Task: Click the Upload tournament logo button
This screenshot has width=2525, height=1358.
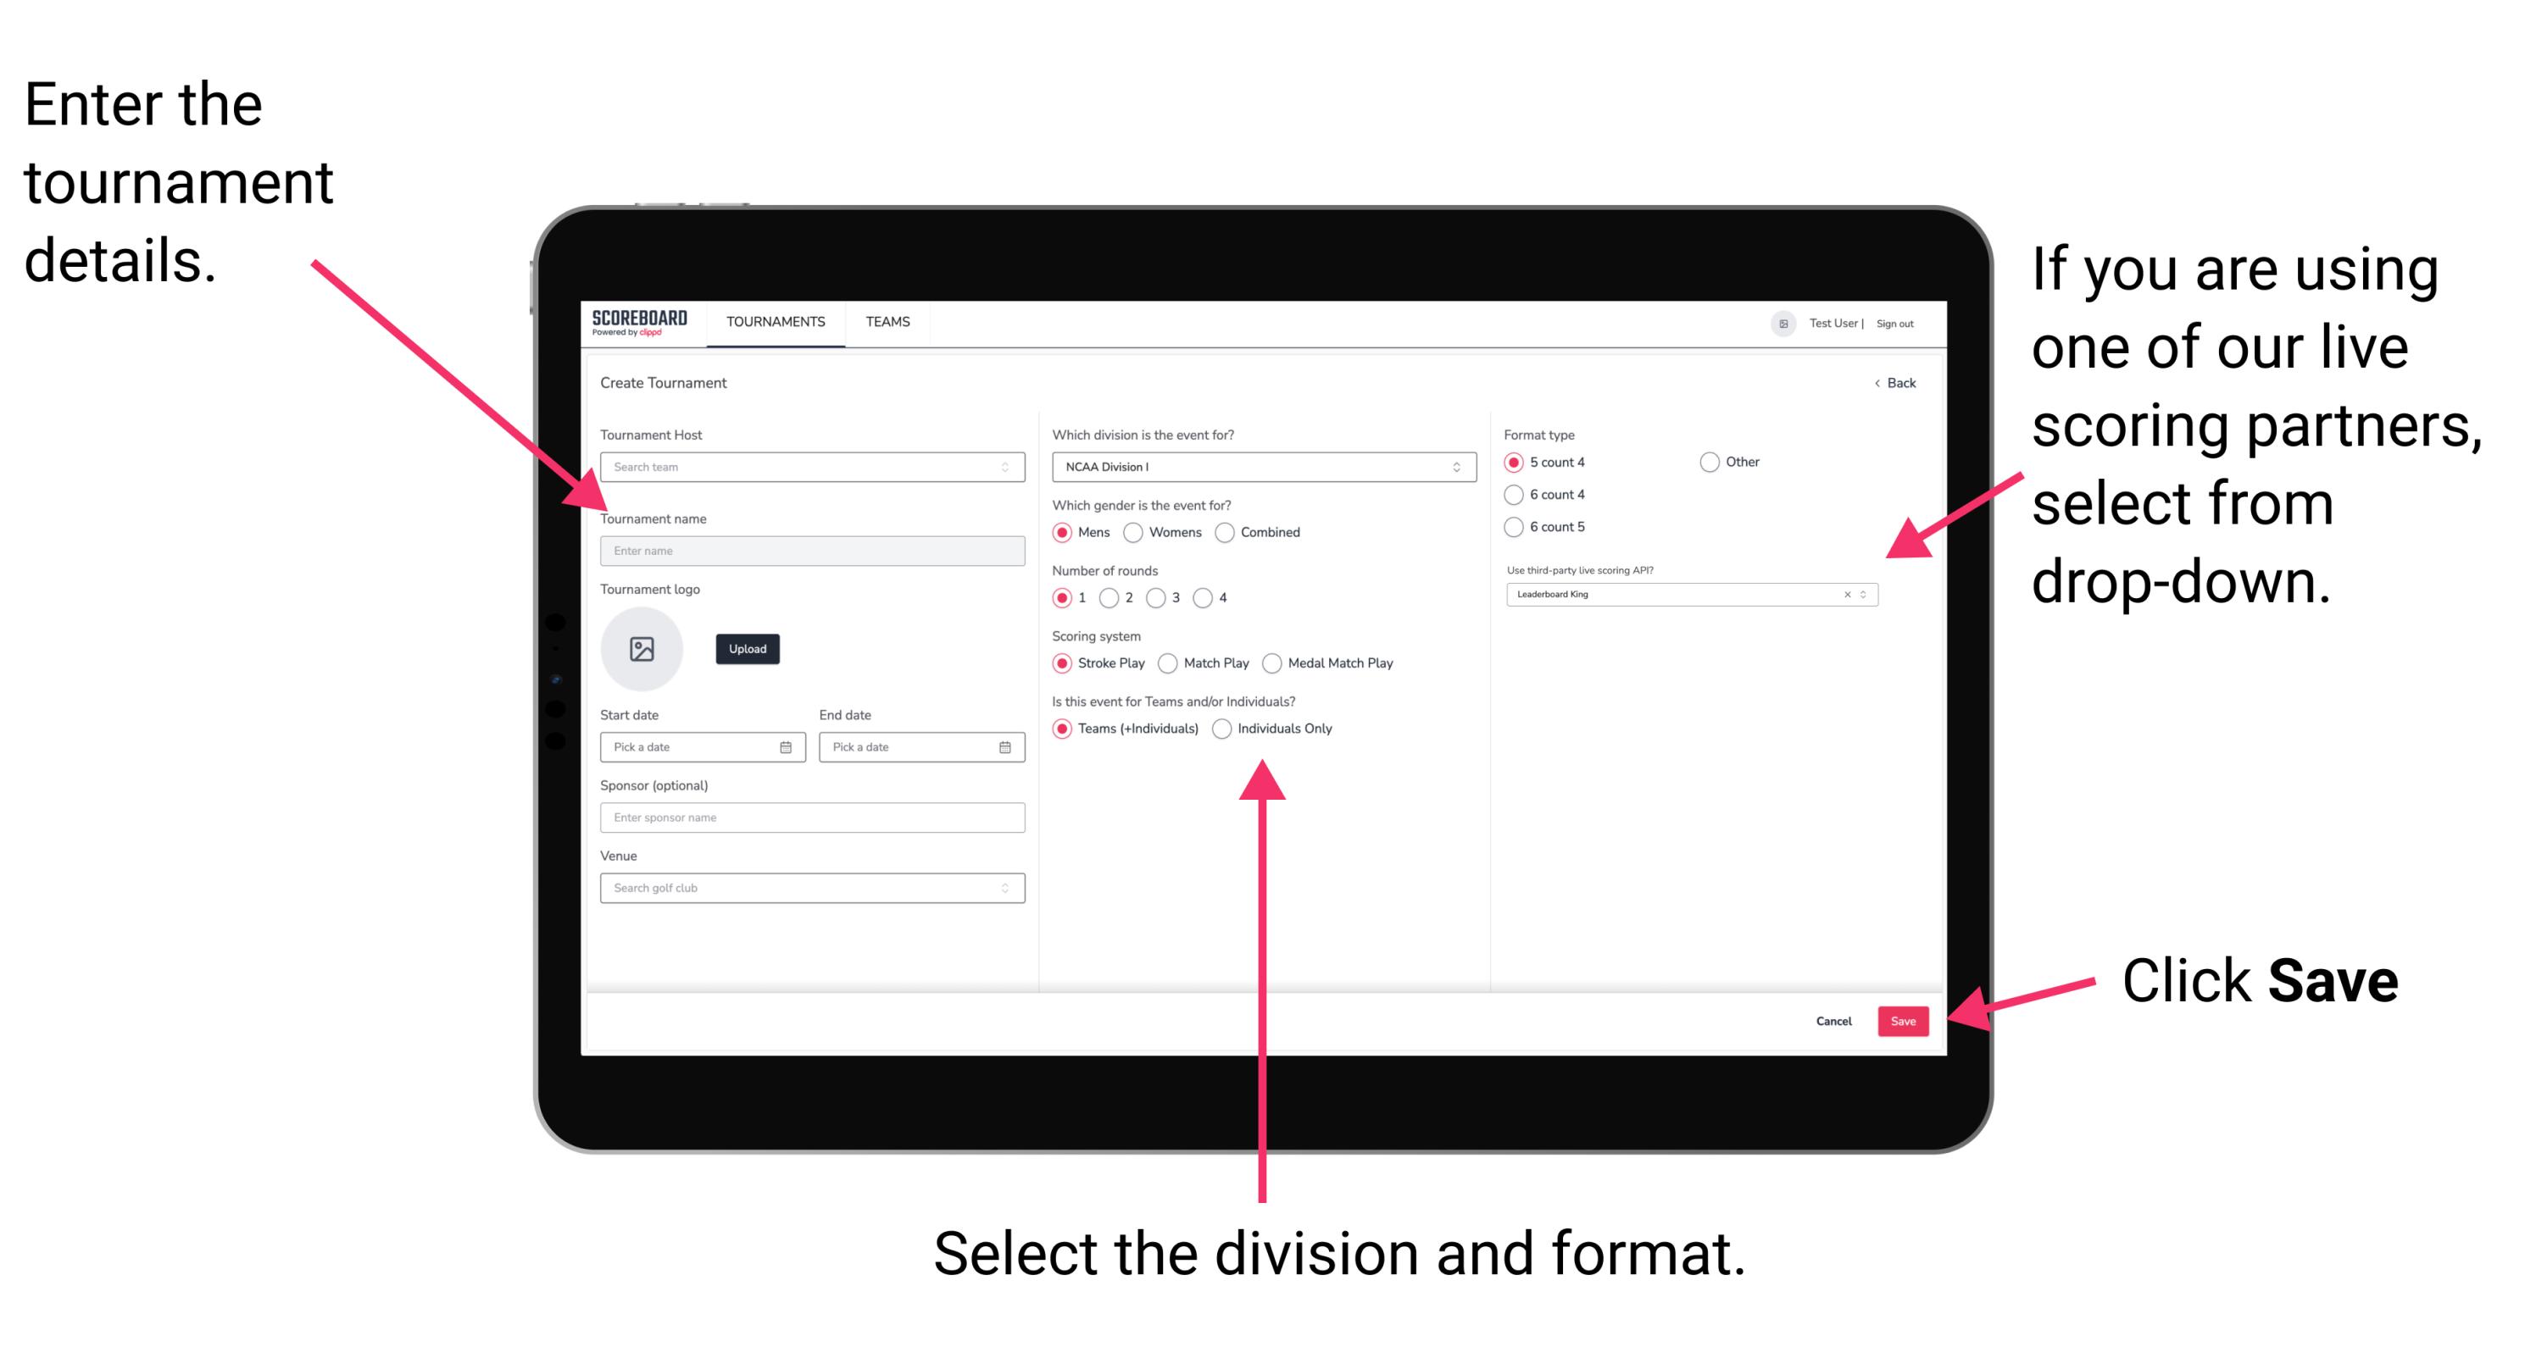Action: pyautogui.click(x=746, y=649)
